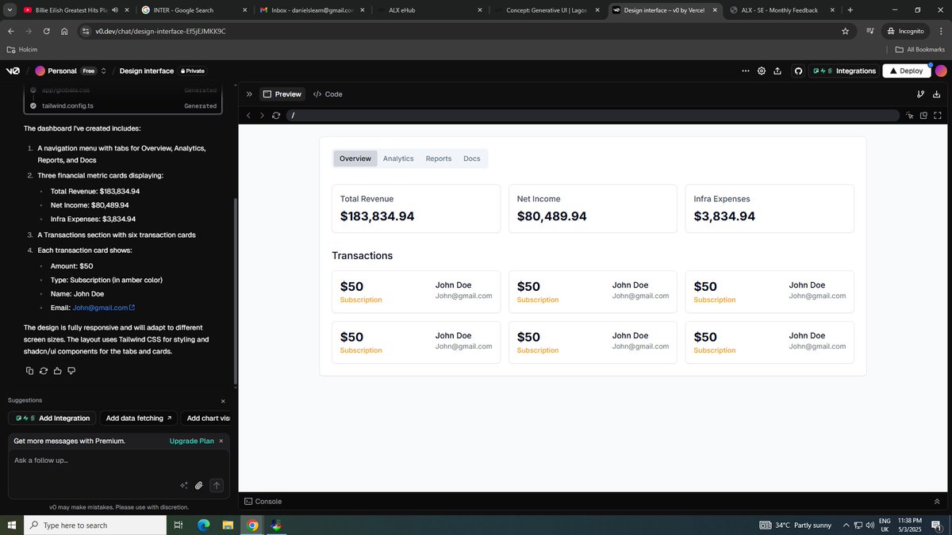Click the Add data fetching suggestion
This screenshot has height=535, width=952.
coord(139,418)
